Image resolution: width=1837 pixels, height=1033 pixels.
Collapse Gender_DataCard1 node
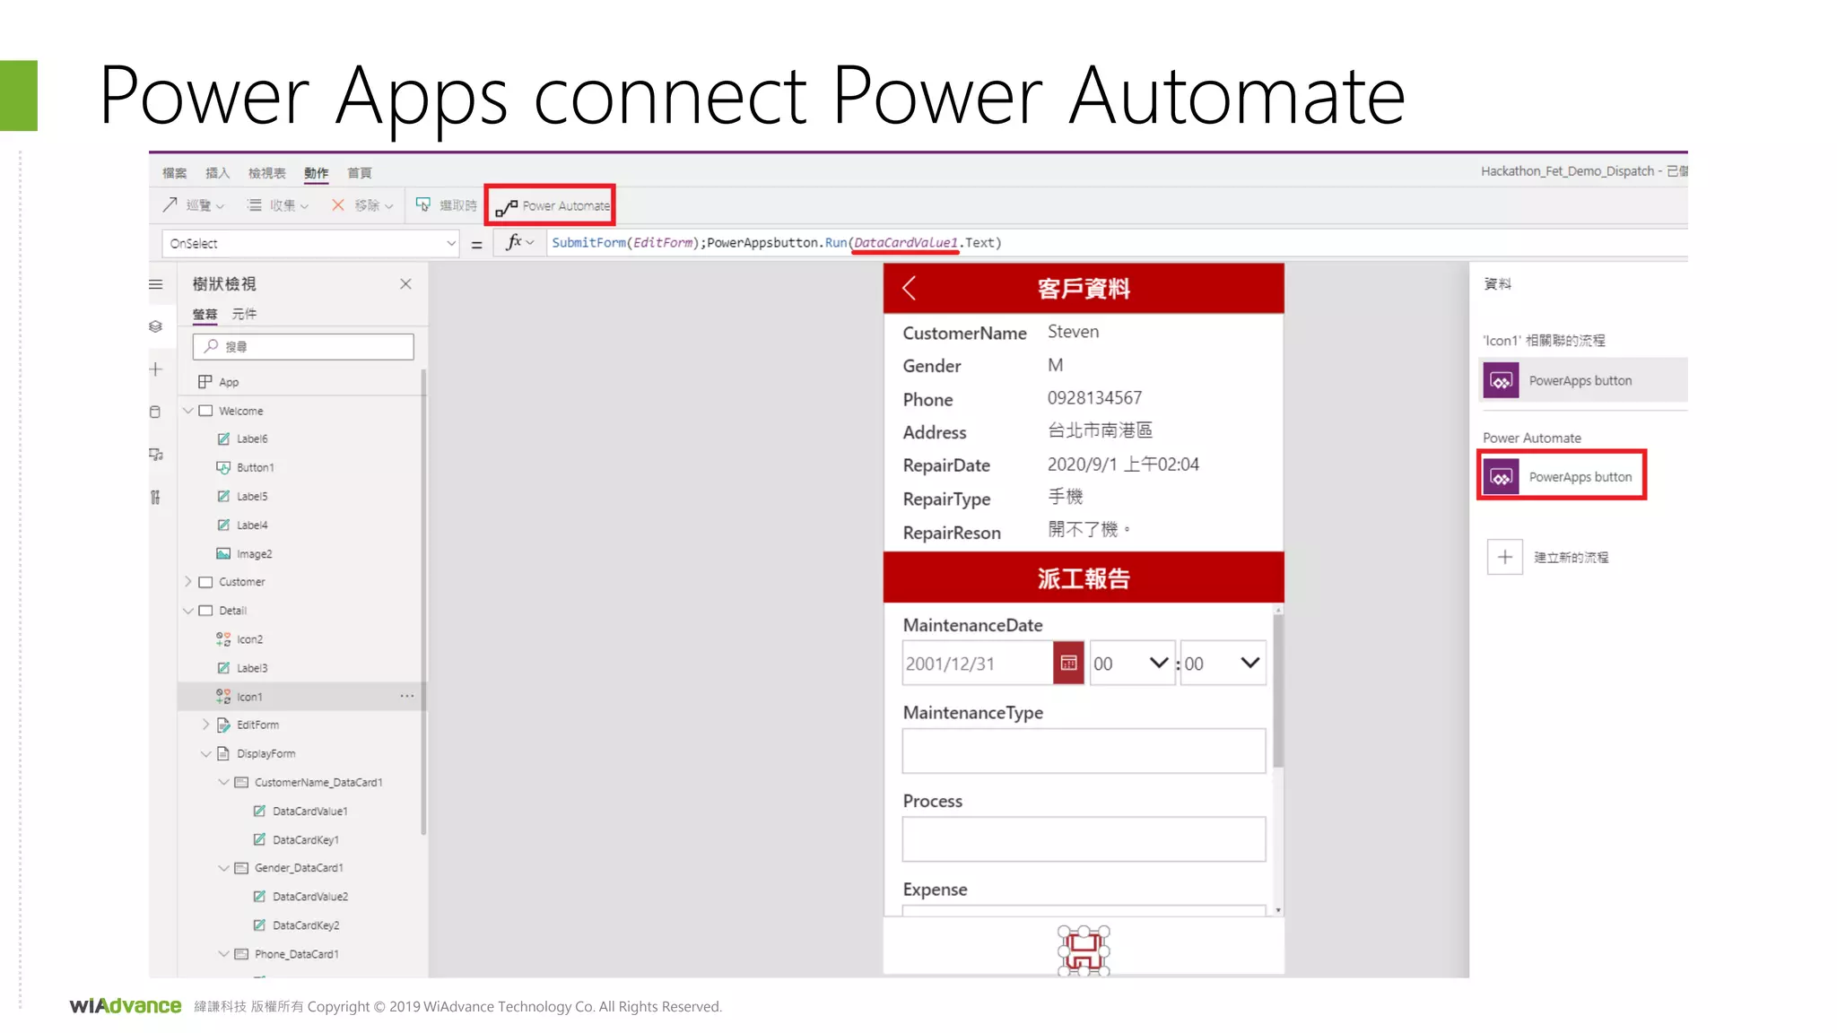pyautogui.click(x=224, y=868)
